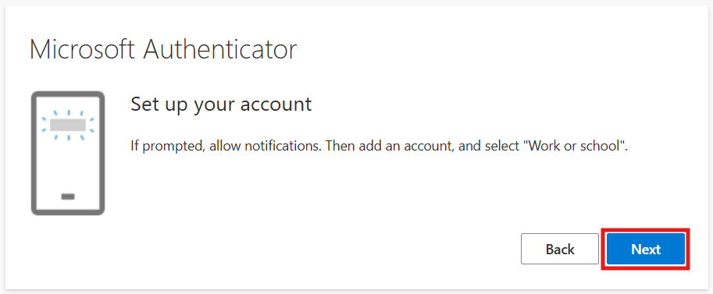713x294 pixels.
Task: Click the "Set up your account" heading
Action: (x=221, y=105)
